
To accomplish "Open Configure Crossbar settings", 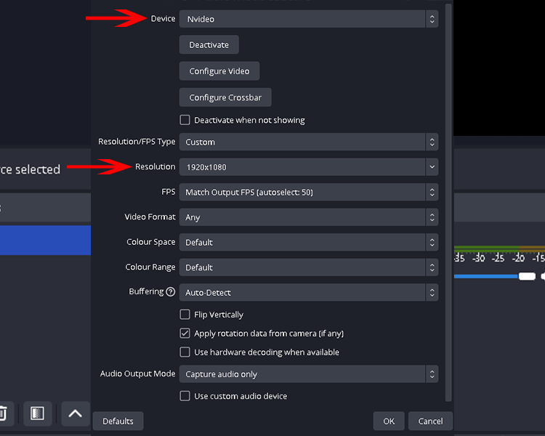I will (x=225, y=97).
